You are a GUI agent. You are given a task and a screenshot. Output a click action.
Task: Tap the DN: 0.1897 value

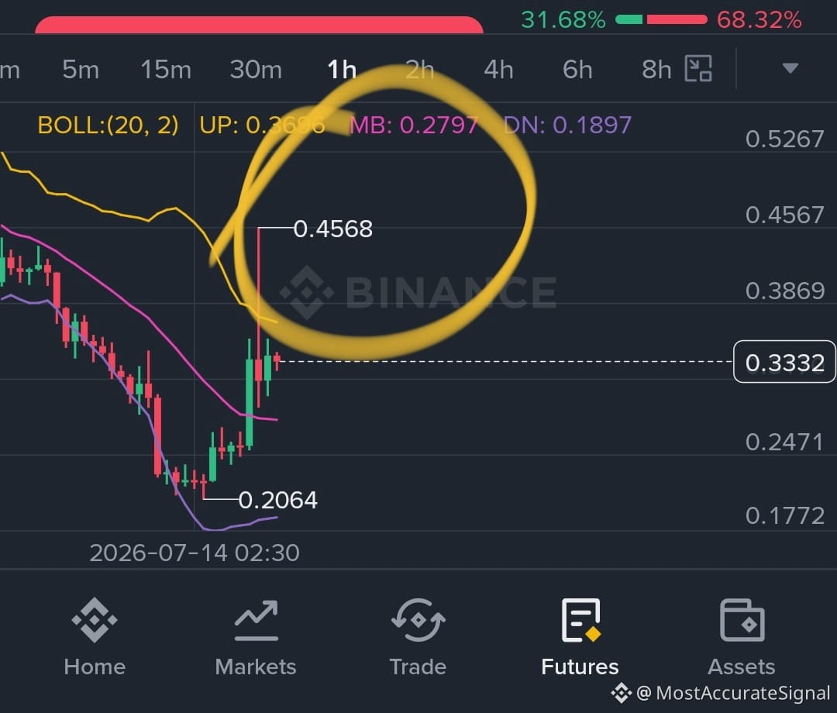(x=568, y=126)
